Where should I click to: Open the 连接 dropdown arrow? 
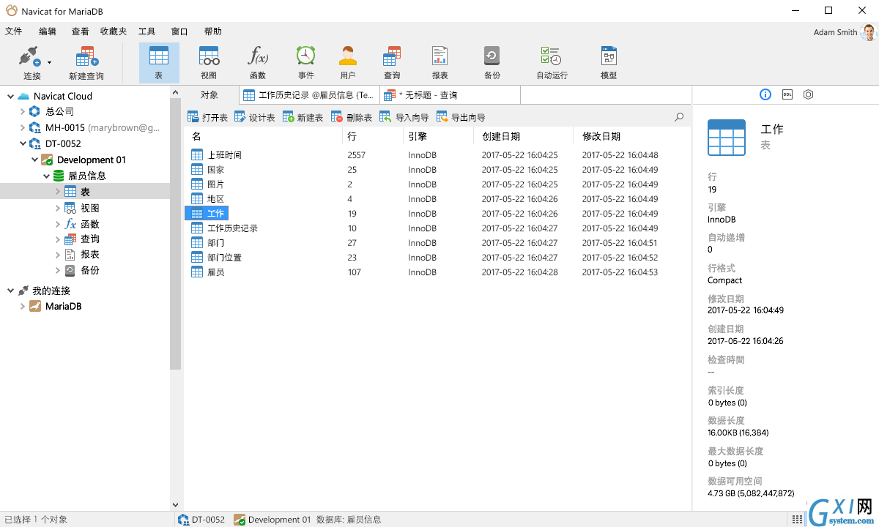50,63
